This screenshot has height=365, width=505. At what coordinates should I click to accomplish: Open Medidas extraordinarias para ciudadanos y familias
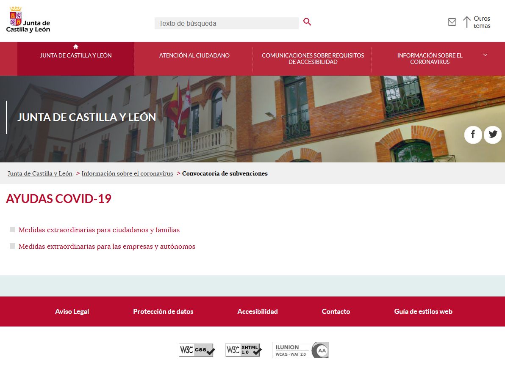tap(99, 230)
